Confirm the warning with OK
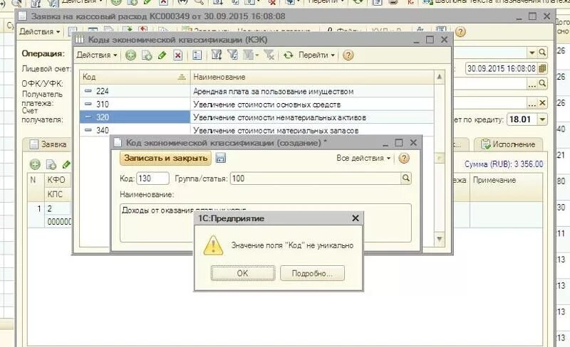 (x=243, y=273)
